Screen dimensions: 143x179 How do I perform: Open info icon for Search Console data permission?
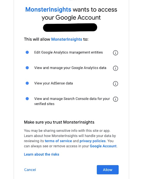tap(115, 99)
